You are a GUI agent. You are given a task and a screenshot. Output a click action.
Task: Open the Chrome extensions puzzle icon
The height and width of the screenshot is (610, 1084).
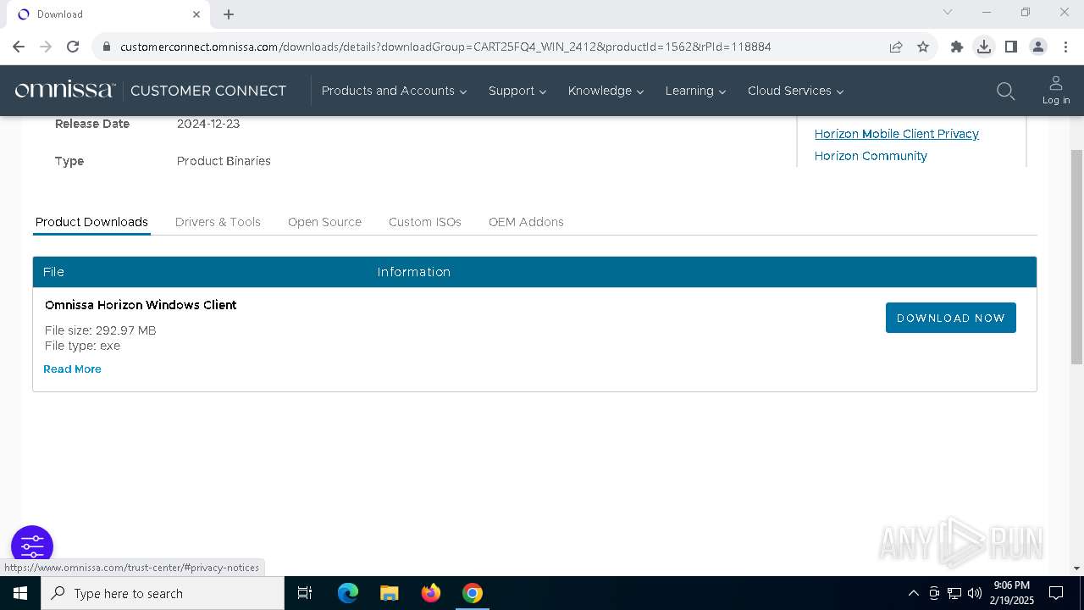pos(957,47)
